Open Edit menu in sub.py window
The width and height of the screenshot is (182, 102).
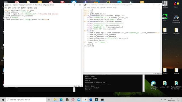88,8
